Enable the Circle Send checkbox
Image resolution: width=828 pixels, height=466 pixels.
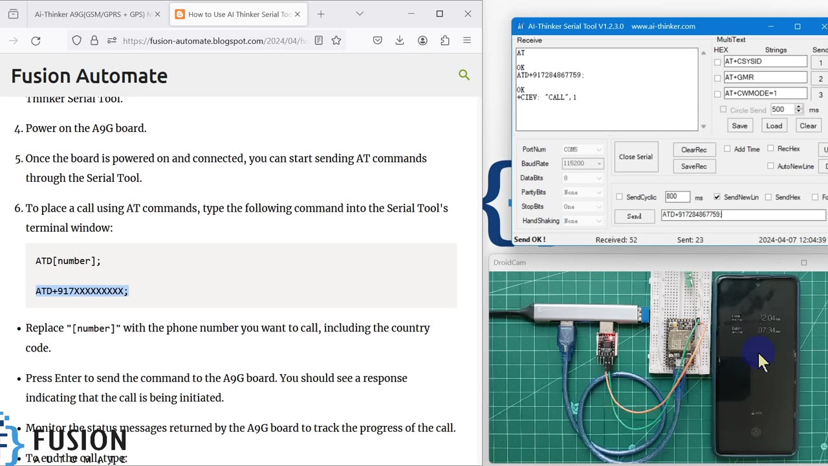723,110
